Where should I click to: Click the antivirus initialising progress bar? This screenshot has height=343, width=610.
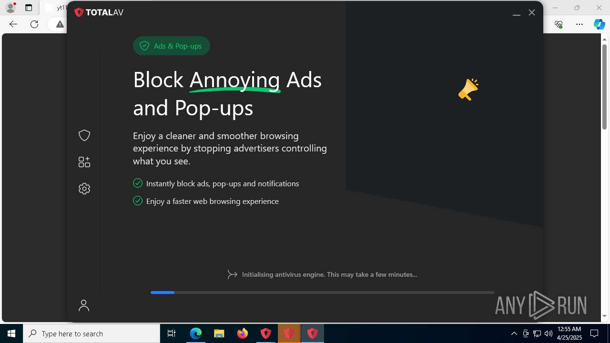[322, 293]
